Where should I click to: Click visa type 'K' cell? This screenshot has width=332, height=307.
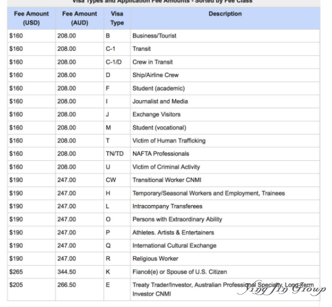[x=117, y=272]
